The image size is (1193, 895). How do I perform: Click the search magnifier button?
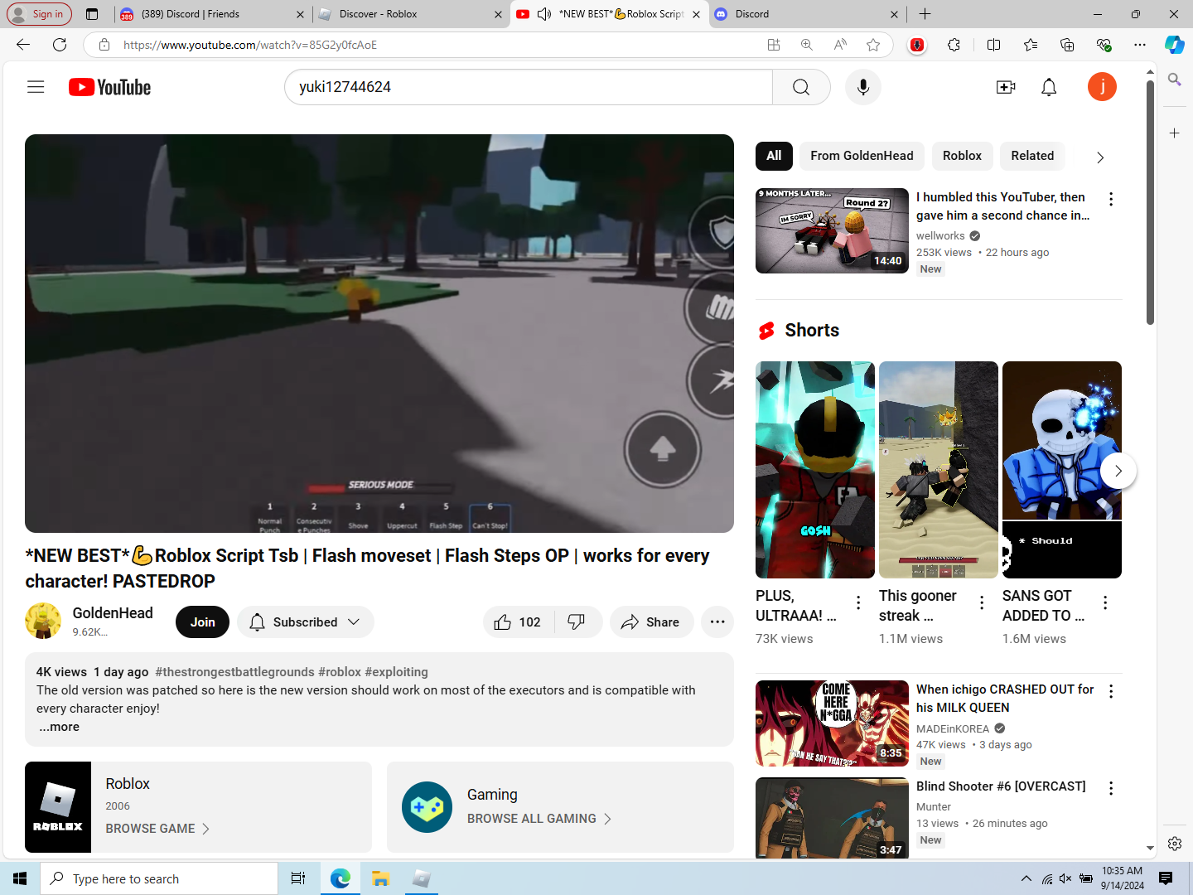pyautogui.click(x=801, y=87)
